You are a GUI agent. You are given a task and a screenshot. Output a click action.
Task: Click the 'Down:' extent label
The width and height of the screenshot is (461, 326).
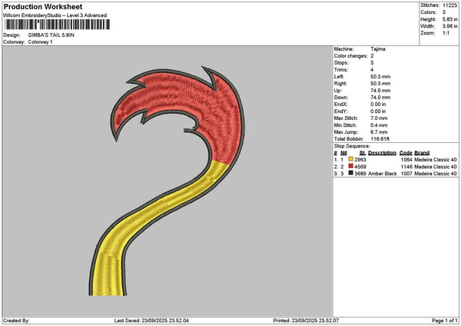(x=340, y=98)
